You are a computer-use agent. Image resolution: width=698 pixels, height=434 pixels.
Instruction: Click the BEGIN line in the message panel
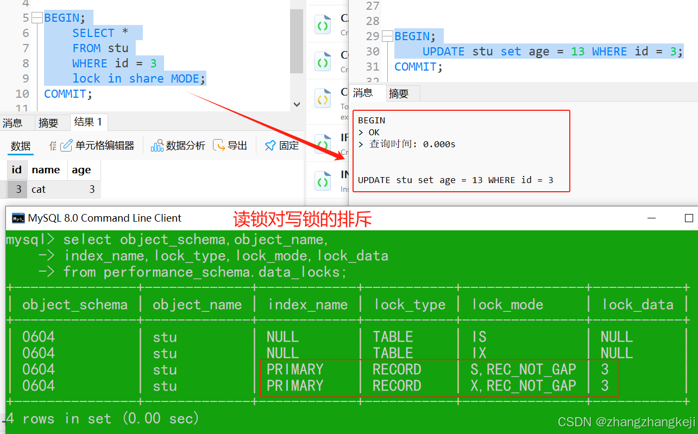tap(372, 121)
